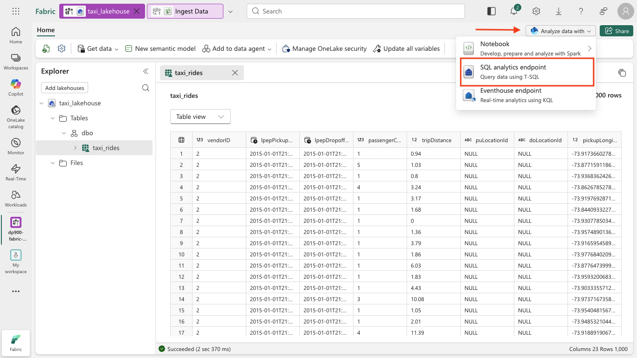The width and height of the screenshot is (637, 358).
Task: Click Manage OneLake security
Action: tap(325, 48)
